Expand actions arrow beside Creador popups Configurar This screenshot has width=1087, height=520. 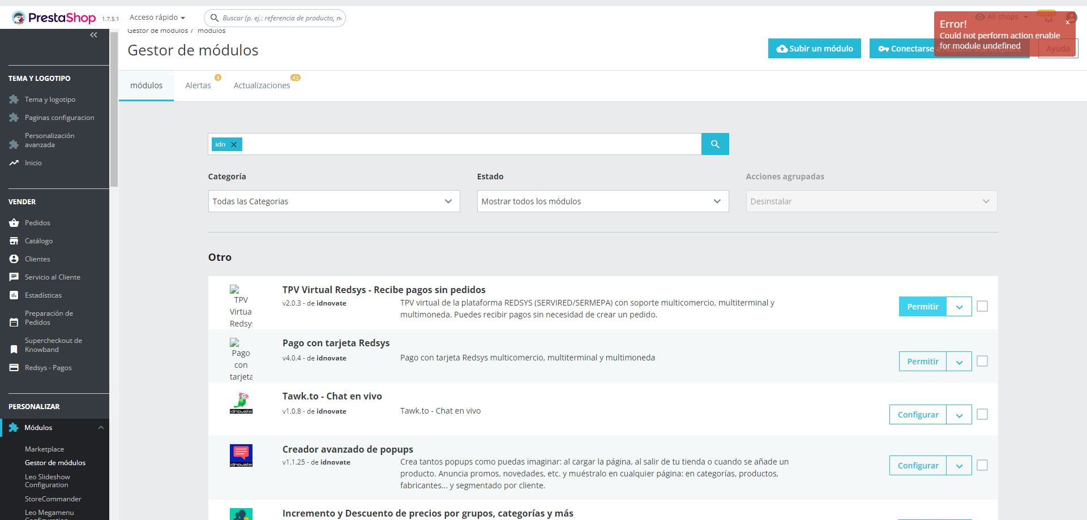(x=959, y=466)
